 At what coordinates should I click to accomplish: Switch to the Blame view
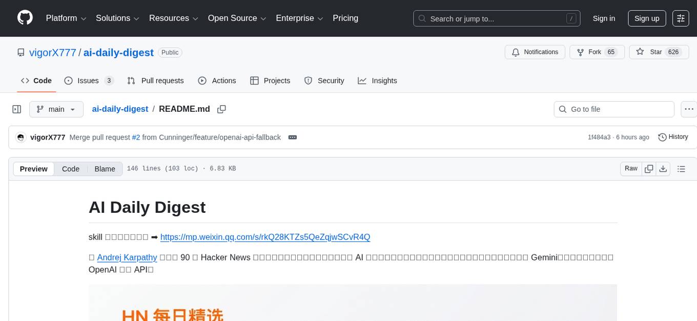click(x=105, y=169)
